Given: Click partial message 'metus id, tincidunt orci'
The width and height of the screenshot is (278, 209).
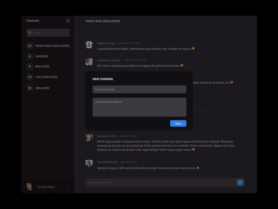Looking at the screenshot, I should (x=213, y=82).
